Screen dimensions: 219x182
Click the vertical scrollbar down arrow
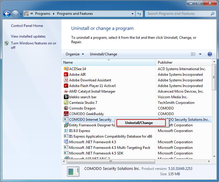214,156
